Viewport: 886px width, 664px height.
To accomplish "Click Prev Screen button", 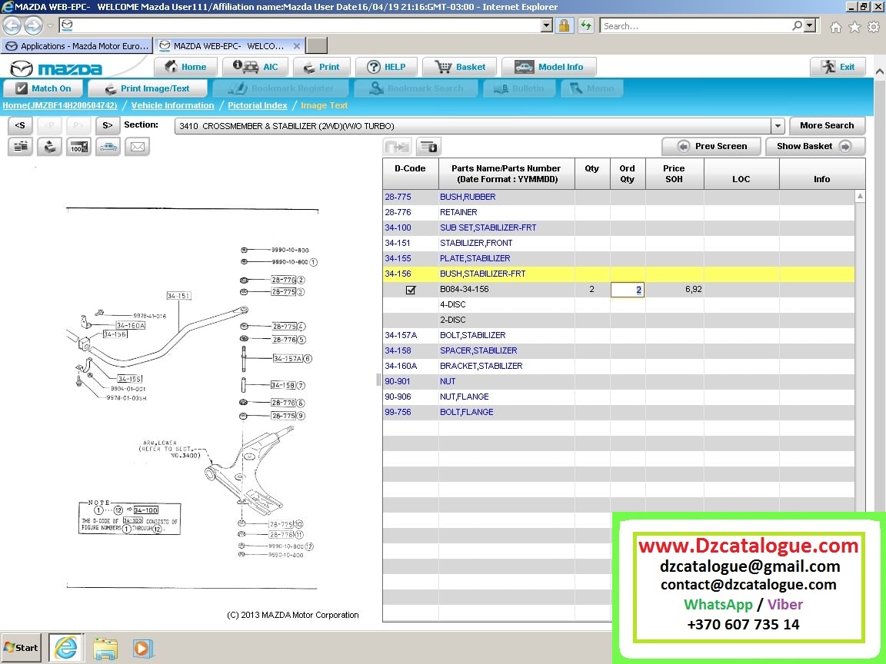I will point(711,146).
